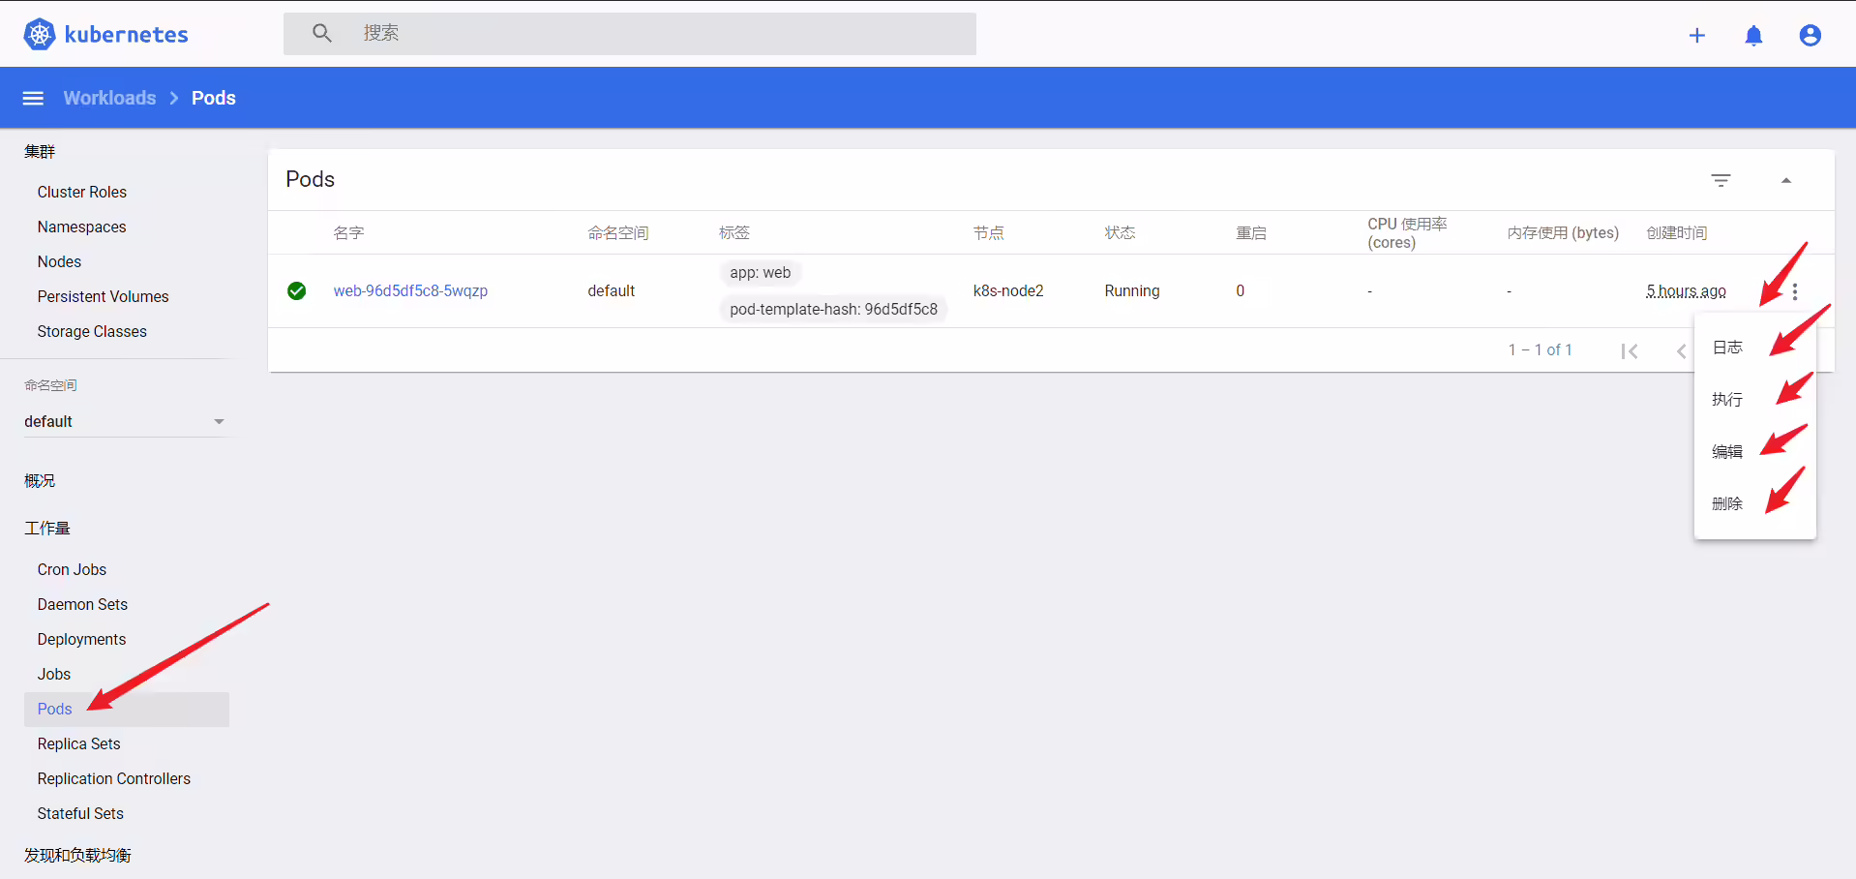Click the default namespace table cell

(x=612, y=290)
